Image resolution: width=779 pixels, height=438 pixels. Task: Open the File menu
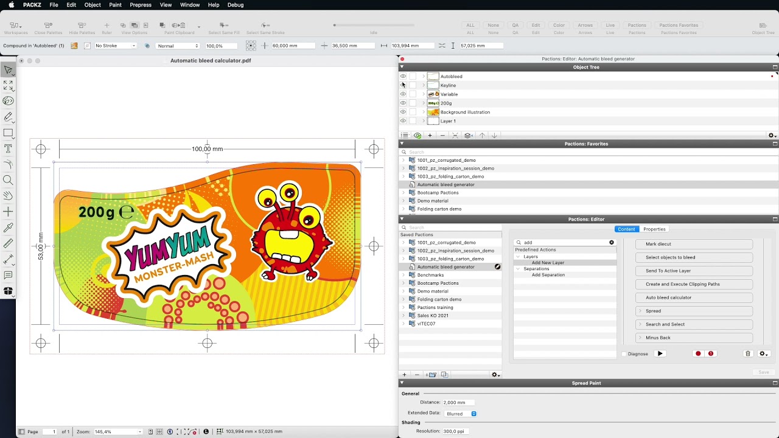[x=54, y=5]
